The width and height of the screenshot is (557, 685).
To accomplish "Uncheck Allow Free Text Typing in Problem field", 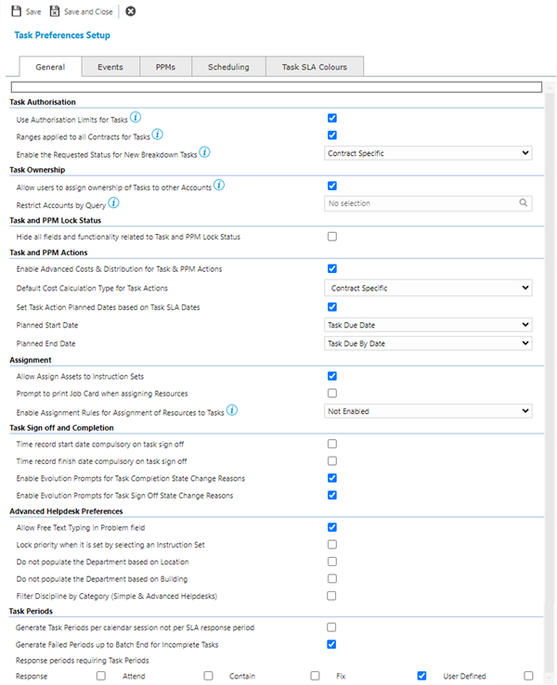I will [331, 527].
